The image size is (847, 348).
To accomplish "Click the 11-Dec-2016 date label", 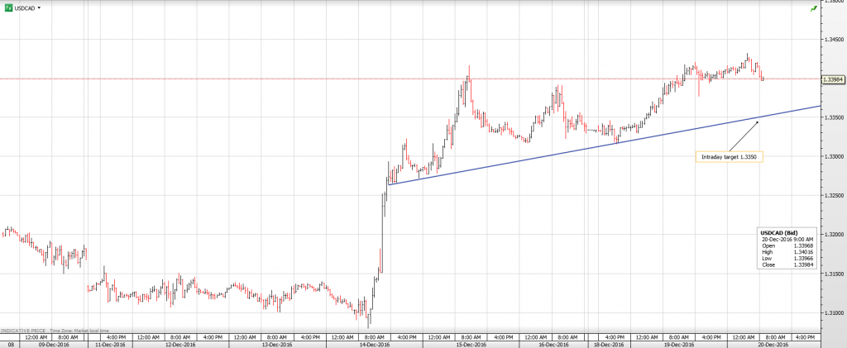I will click(x=110, y=344).
